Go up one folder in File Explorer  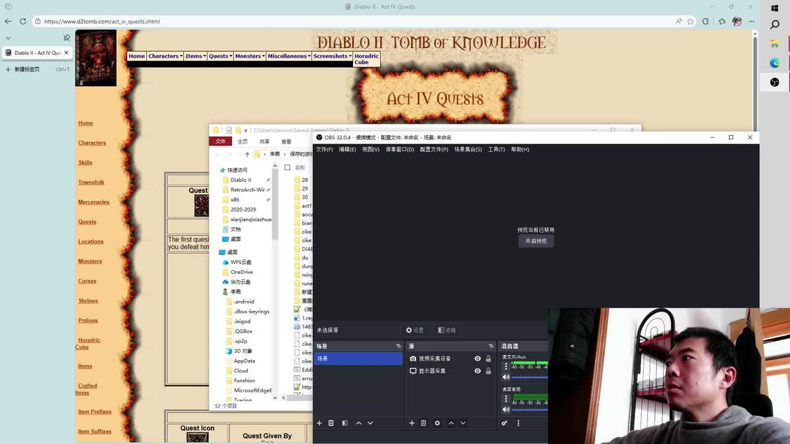pos(247,154)
